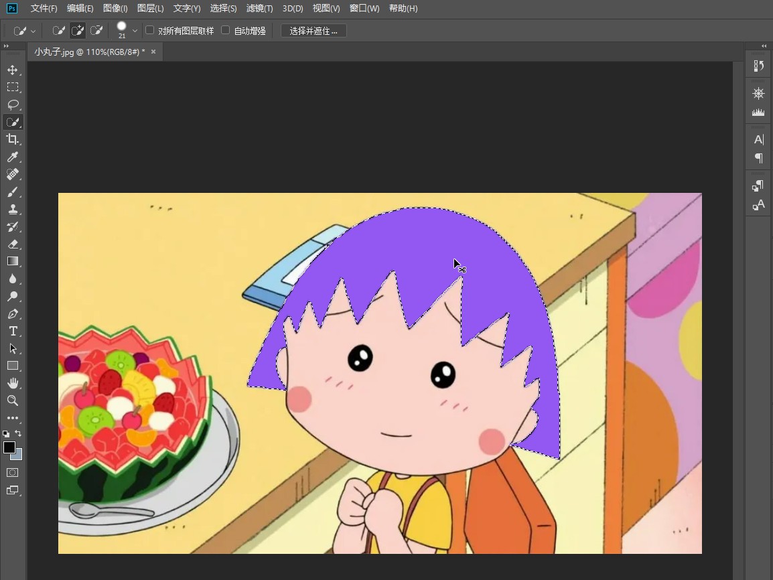
Task: Select the Rectangular Marquee tool
Action: tap(13, 87)
